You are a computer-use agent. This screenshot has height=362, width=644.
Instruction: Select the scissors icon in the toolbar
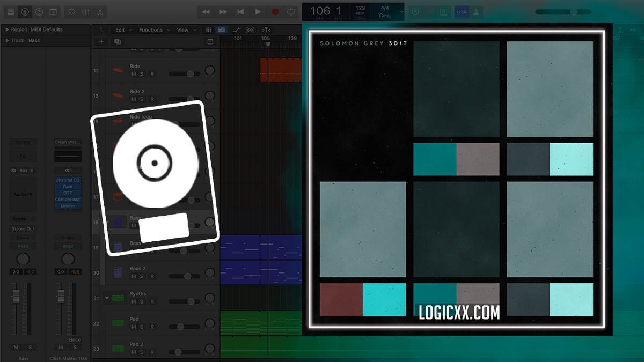[100, 11]
